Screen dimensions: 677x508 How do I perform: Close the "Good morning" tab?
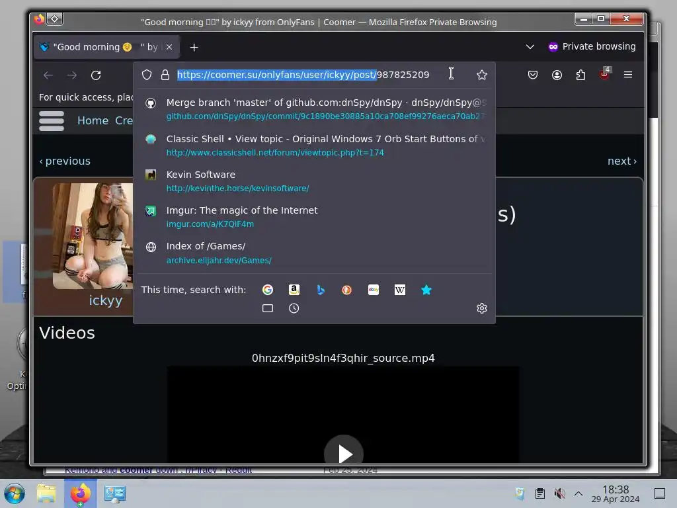tap(169, 47)
